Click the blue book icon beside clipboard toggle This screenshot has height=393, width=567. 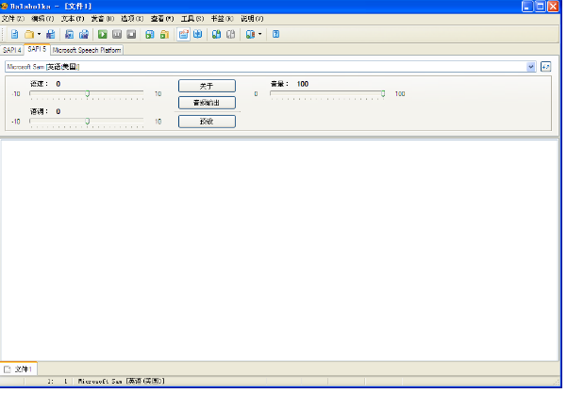[198, 34]
